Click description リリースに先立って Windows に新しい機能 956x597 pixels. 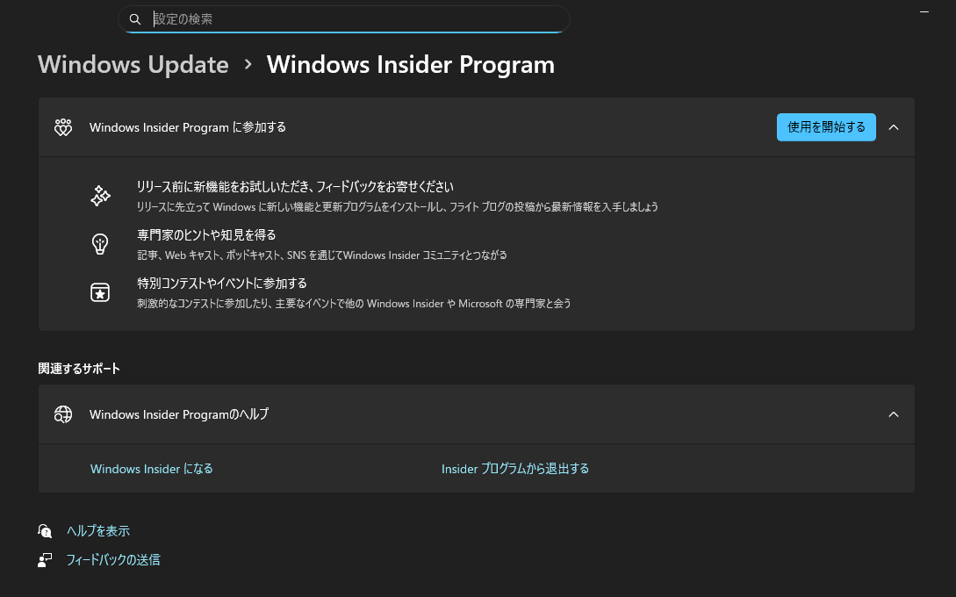(x=398, y=207)
